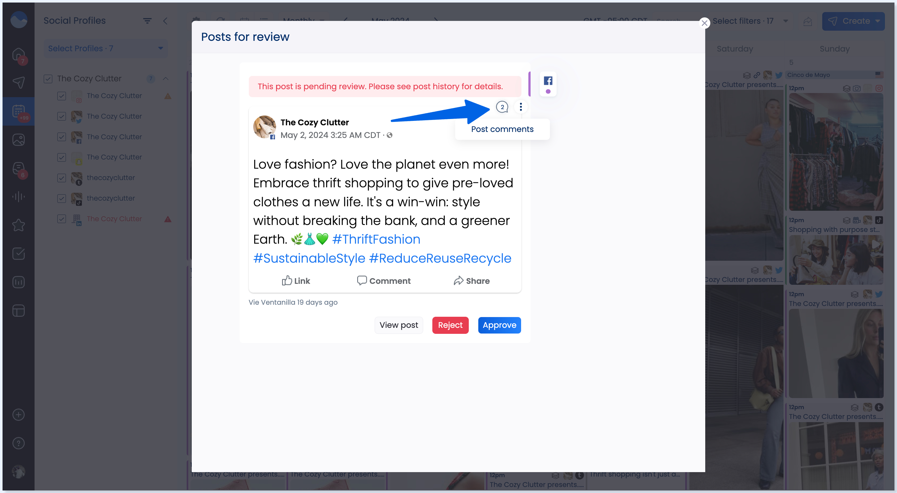The width and height of the screenshot is (897, 493).
Task: Collapse The Cozy Clutter profile group
Action: 166,79
